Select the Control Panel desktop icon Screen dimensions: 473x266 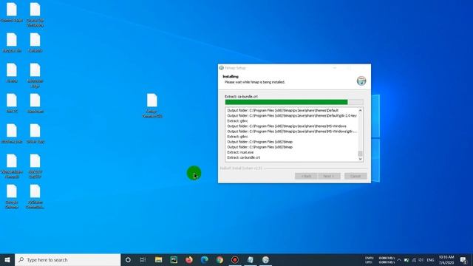[12, 13]
